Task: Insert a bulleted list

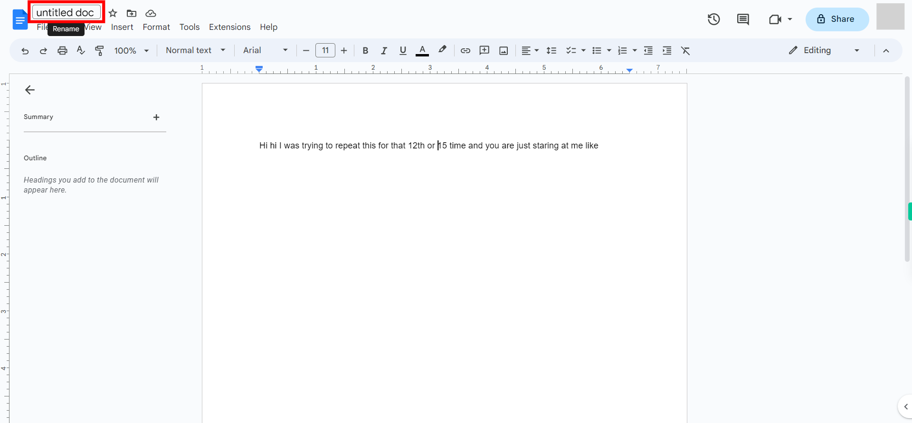Action: (597, 51)
